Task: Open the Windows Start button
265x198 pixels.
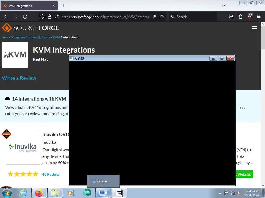Action: (x=7, y=193)
